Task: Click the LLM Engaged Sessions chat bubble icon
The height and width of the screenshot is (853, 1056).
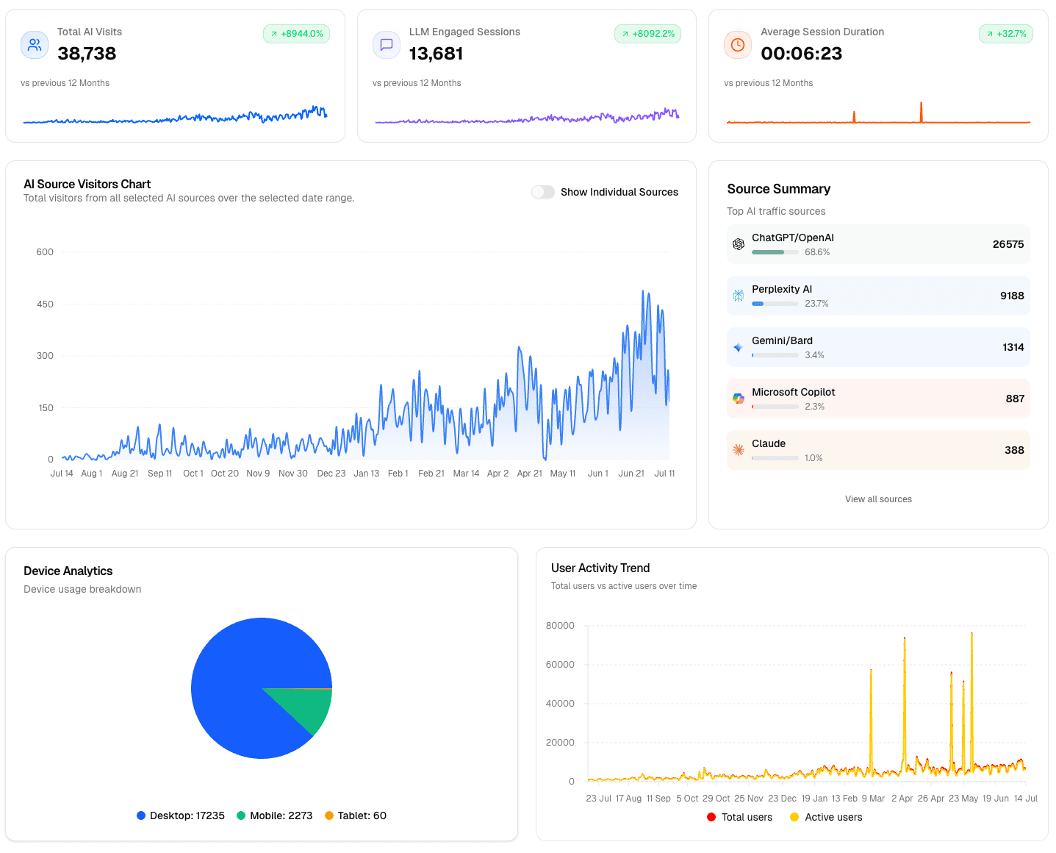Action: click(386, 45)
